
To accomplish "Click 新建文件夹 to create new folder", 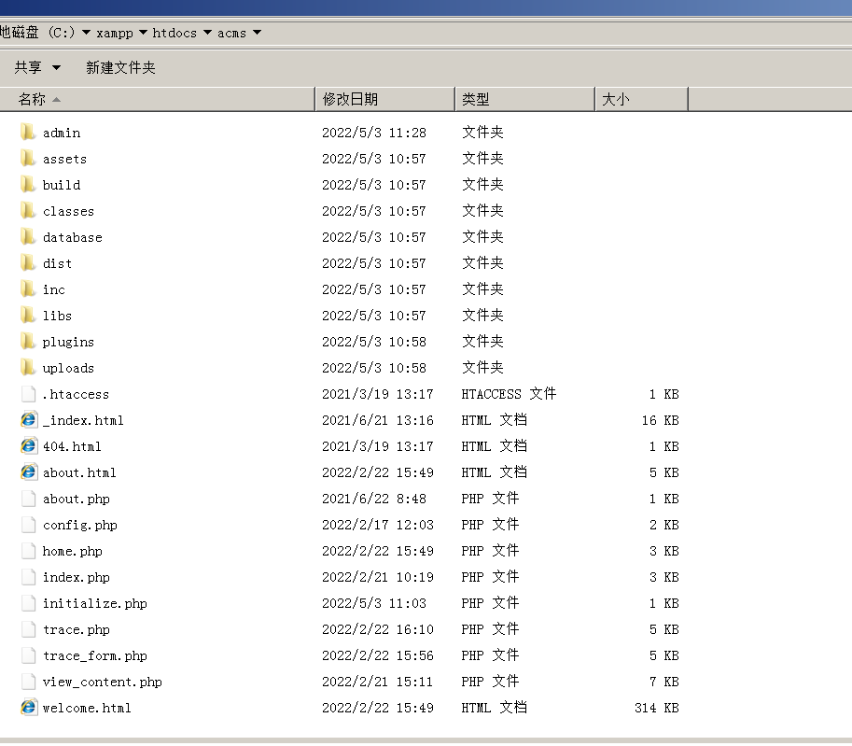I will pyautogui.click(x=120, y=67).
